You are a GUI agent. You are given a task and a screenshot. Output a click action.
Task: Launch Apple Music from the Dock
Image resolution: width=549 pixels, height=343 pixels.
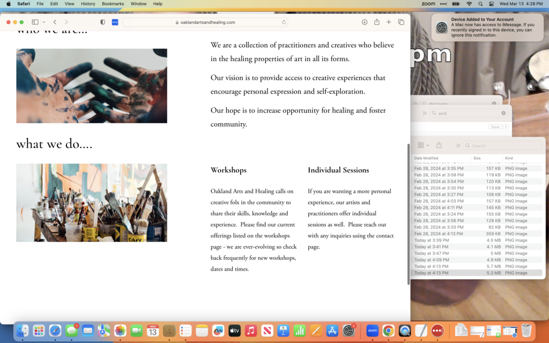point(250,331)
